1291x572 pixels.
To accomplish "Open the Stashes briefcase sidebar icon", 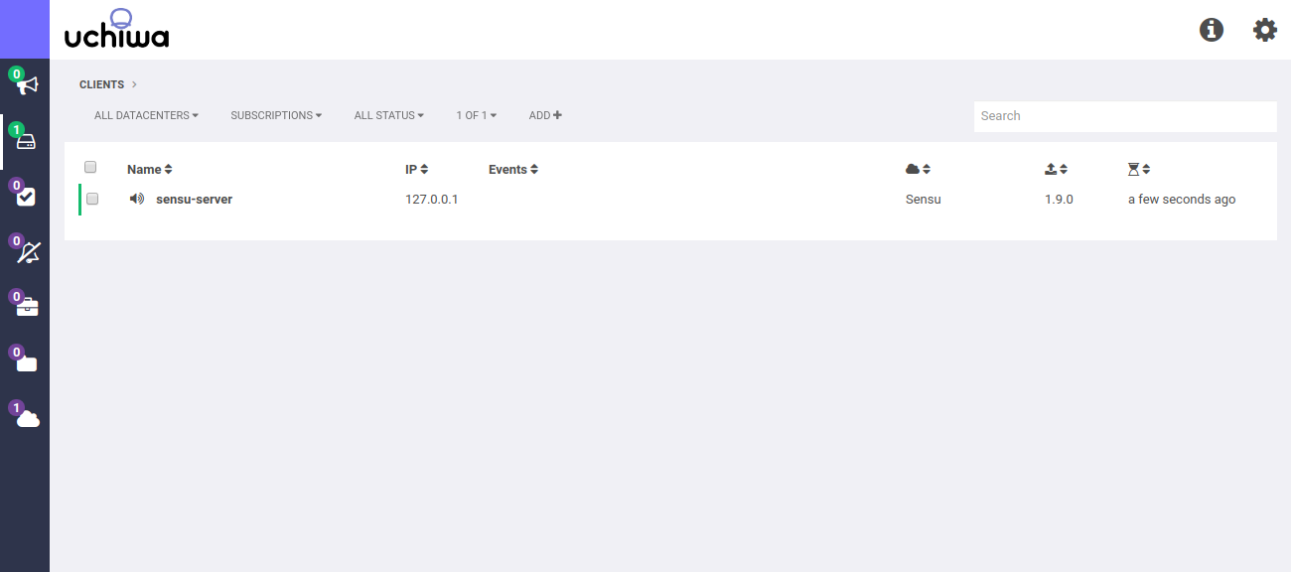I will [x=27, y=308].
